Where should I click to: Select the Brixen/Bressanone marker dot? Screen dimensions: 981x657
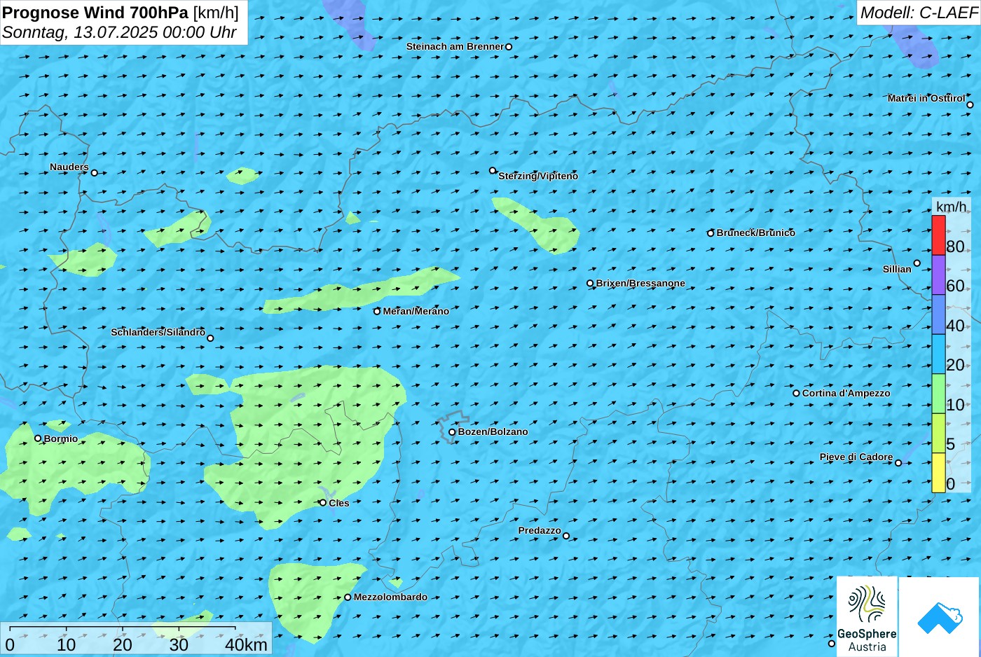590,284
